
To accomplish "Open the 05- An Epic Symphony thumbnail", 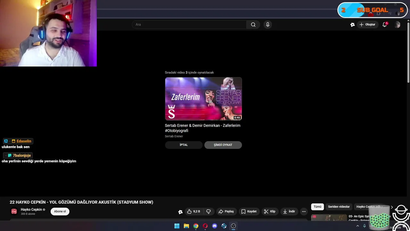I will pyautogui.click(x=329, y=218).
